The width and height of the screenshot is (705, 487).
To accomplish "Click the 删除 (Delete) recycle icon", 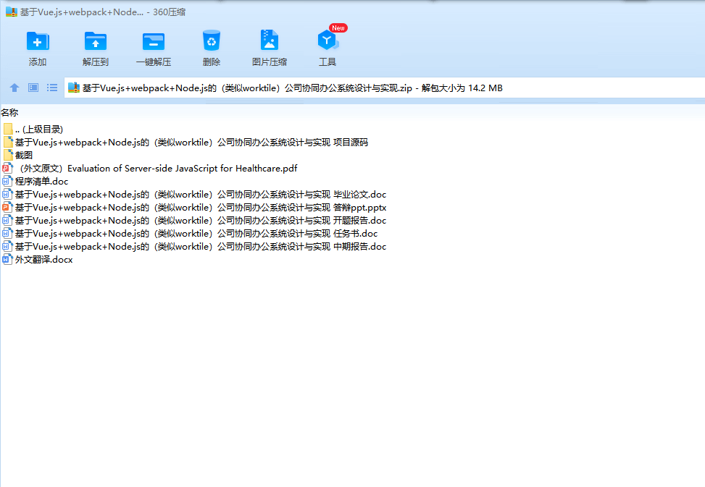I will click(212, 41).
